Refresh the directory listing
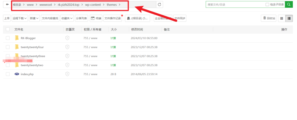Screen dimensions: 297x120 click(x=159, y=5)
